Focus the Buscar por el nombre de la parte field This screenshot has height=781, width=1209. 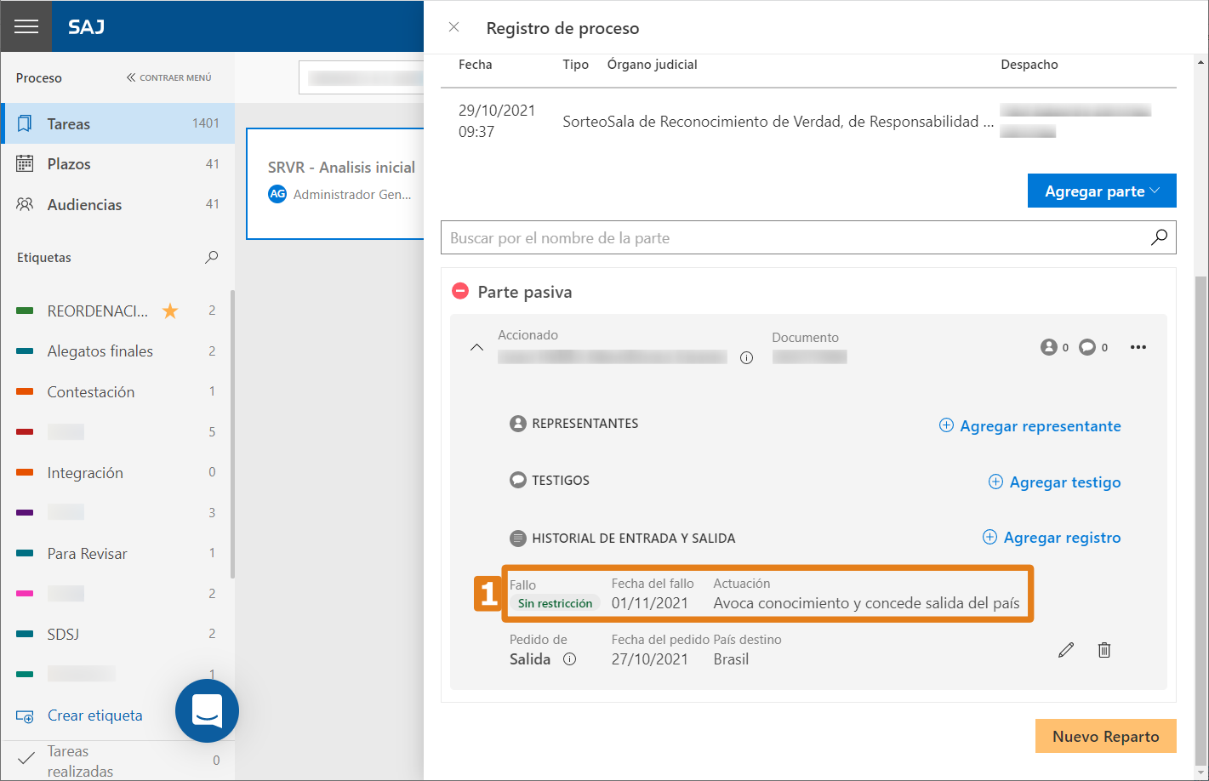[x=808, y=237]
